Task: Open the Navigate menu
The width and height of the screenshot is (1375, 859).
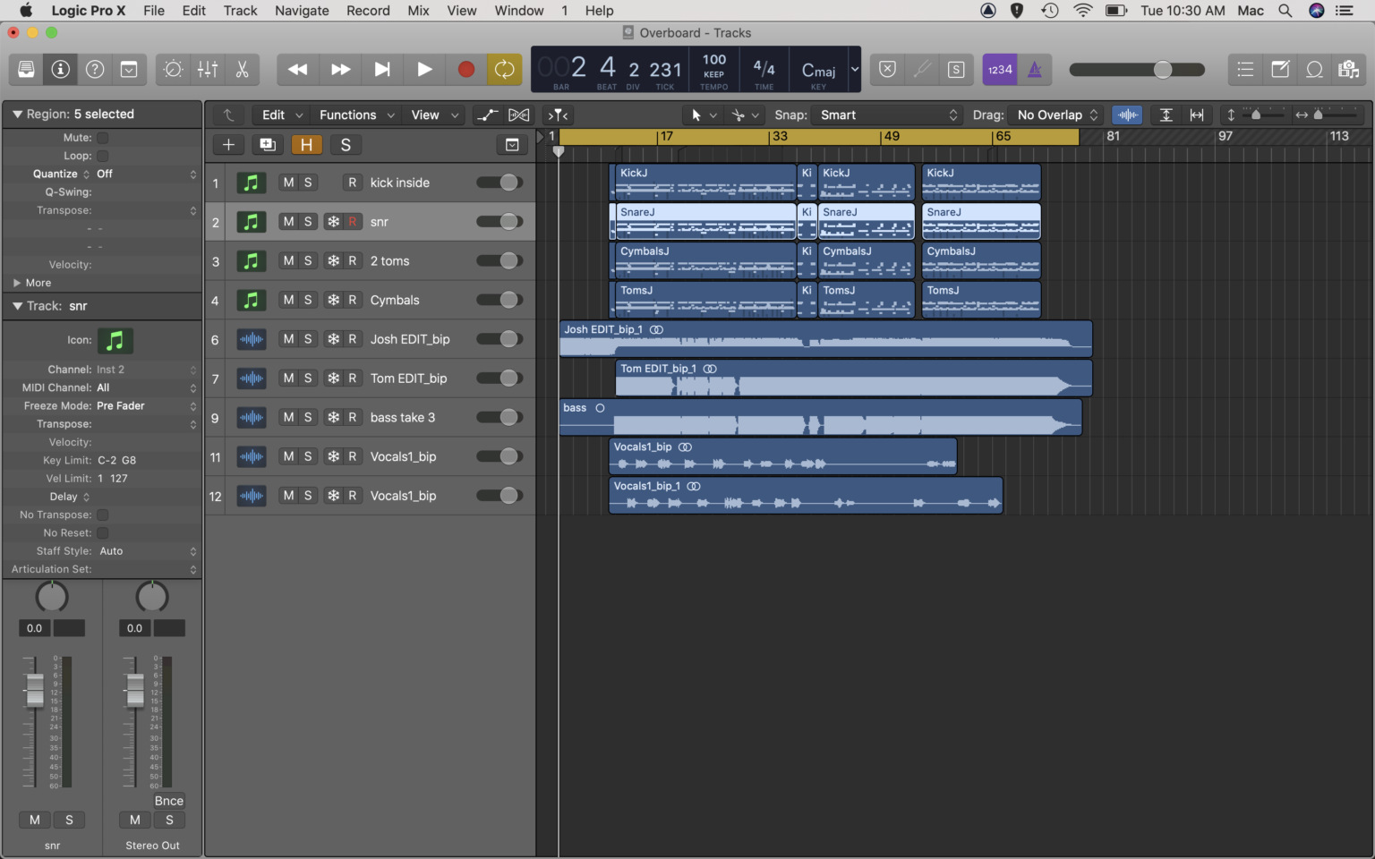Action: 302,11
